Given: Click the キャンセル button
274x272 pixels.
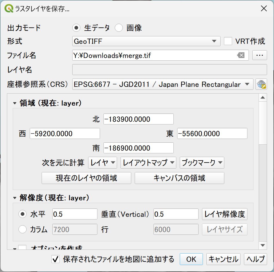Looking at the screenshot, I should (223, 259).
